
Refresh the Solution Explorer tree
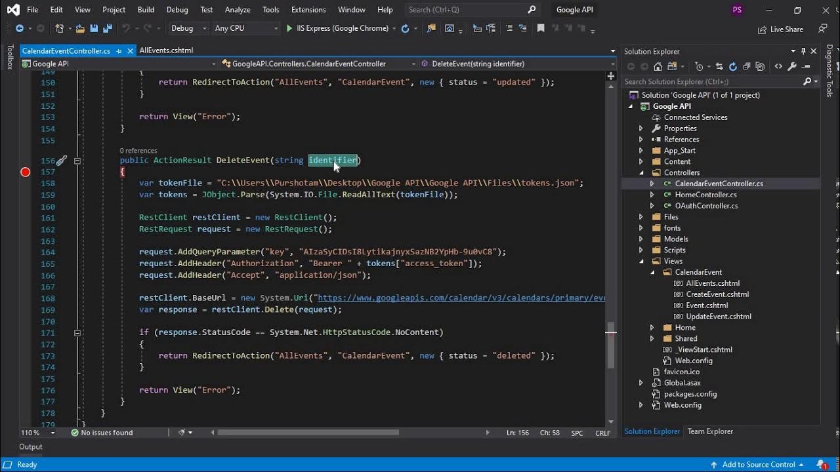733,66
